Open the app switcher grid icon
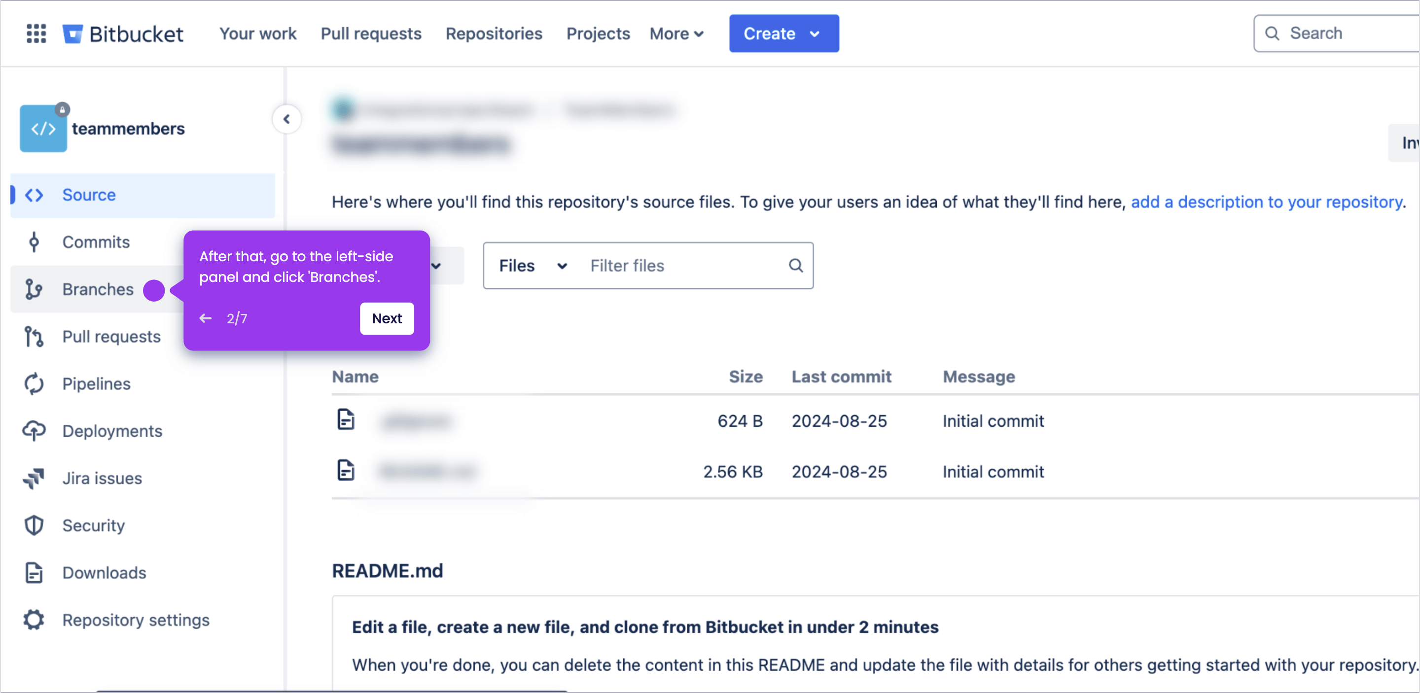This screenshot has width=1420, height=693. pyautogui.click(x=36, y=34)
